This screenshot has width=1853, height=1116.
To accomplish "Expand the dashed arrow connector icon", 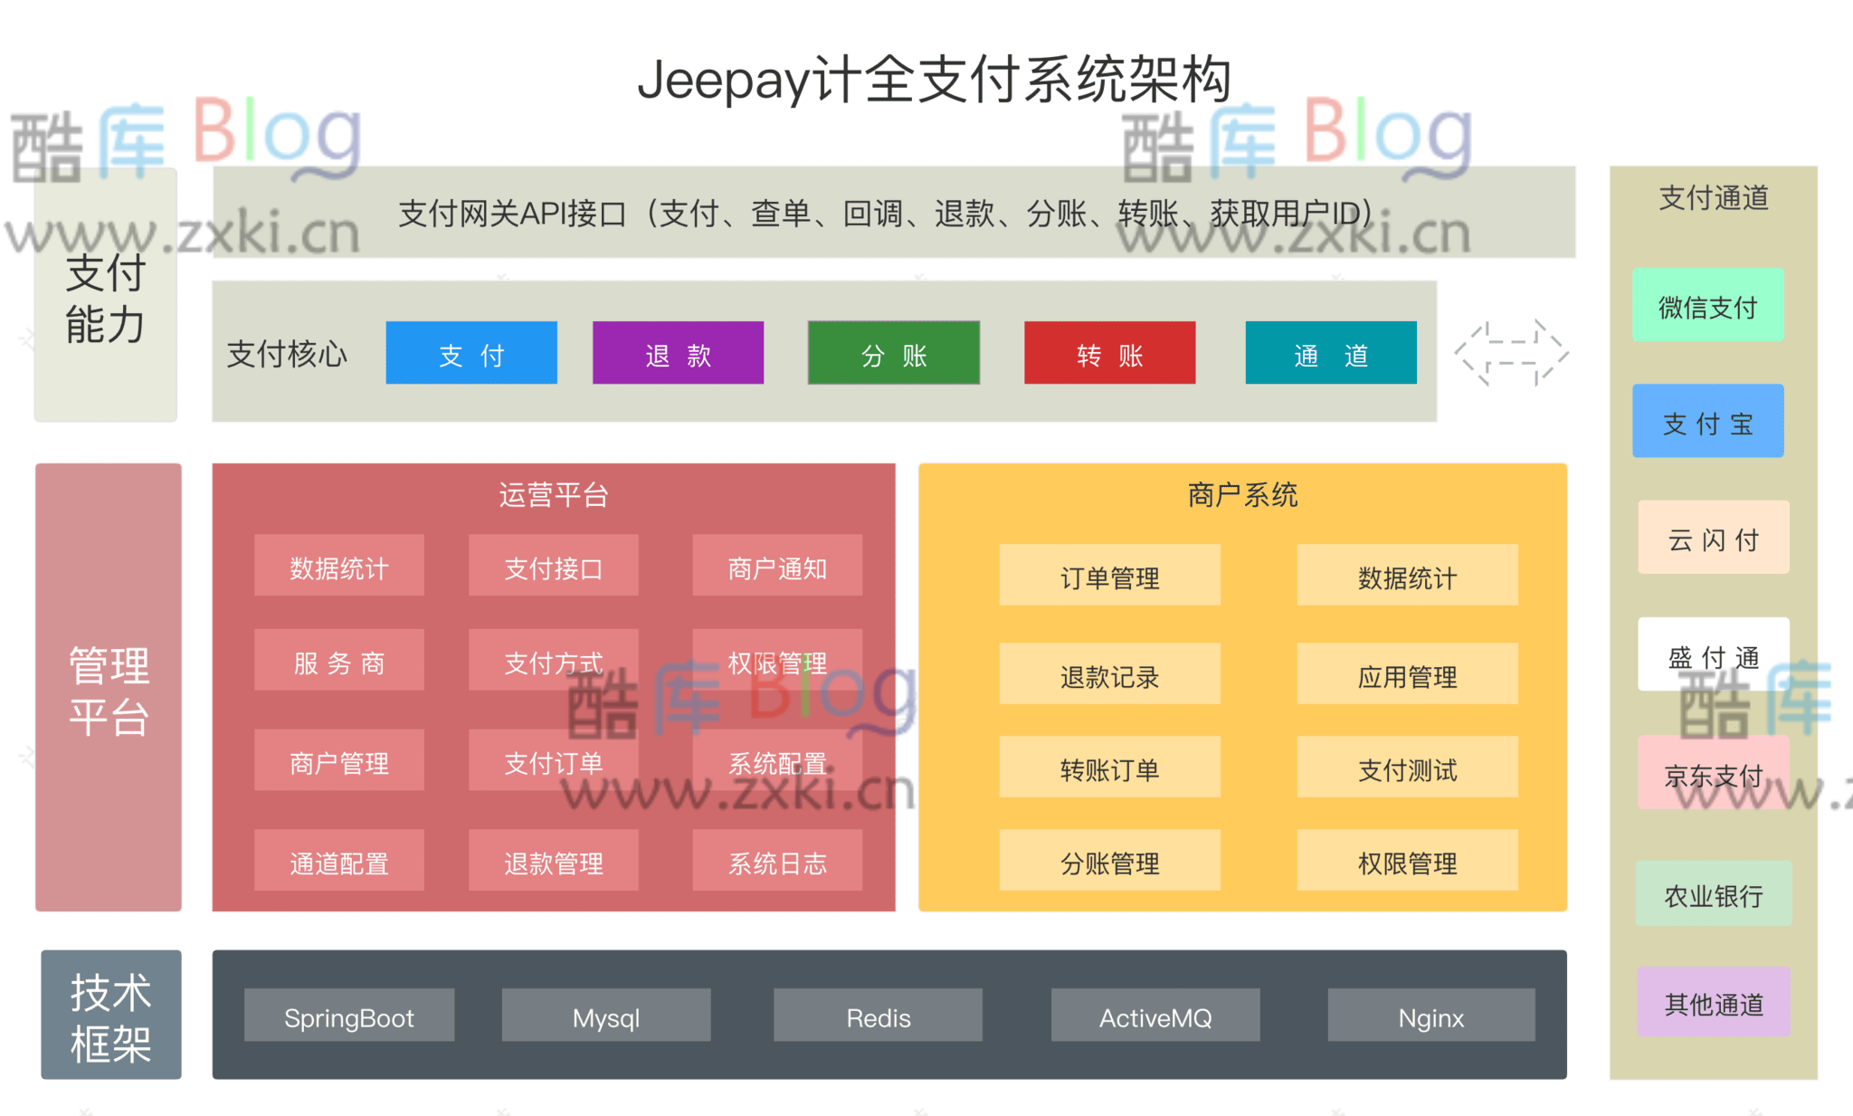I will 1509,353.
